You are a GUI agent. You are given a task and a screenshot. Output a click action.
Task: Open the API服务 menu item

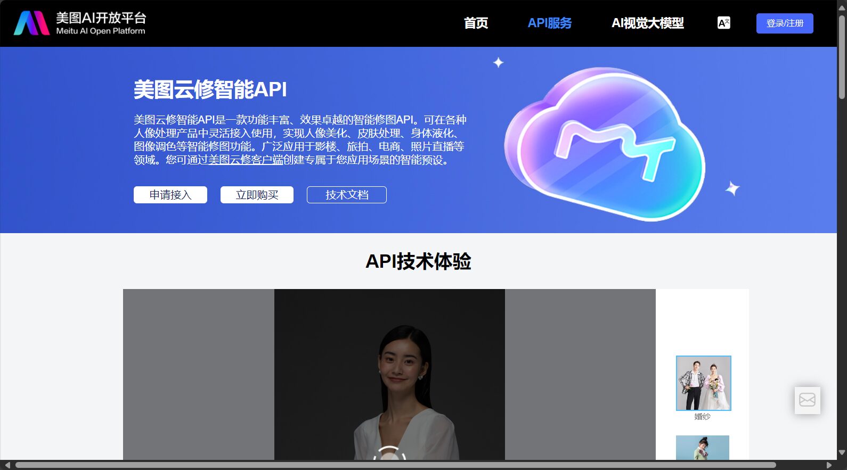click(549, 23)
